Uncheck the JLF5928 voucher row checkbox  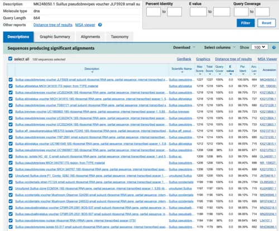[x=11, y=80]
